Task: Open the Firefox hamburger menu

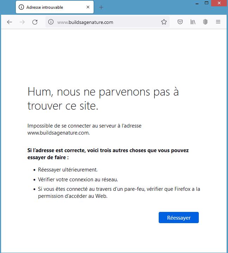Action: click(x=218, y=22)
